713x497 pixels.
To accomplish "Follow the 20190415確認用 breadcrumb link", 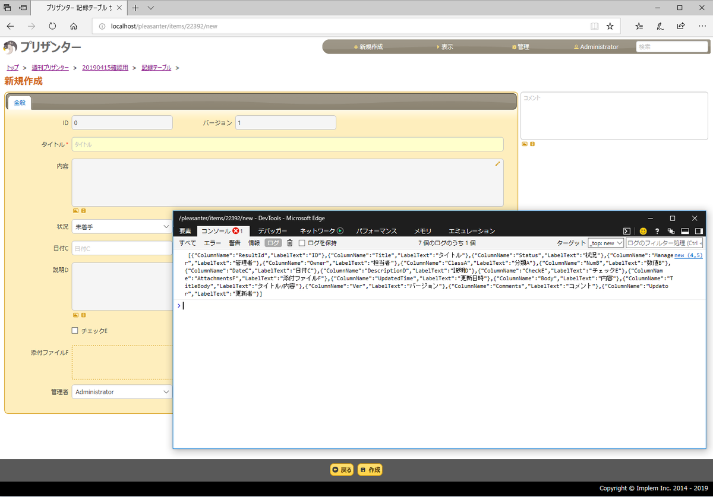I will 105,68.
